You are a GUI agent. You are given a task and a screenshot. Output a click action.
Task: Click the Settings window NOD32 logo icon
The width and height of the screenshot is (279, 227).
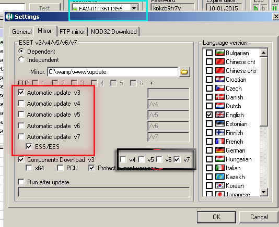(9, 17)
